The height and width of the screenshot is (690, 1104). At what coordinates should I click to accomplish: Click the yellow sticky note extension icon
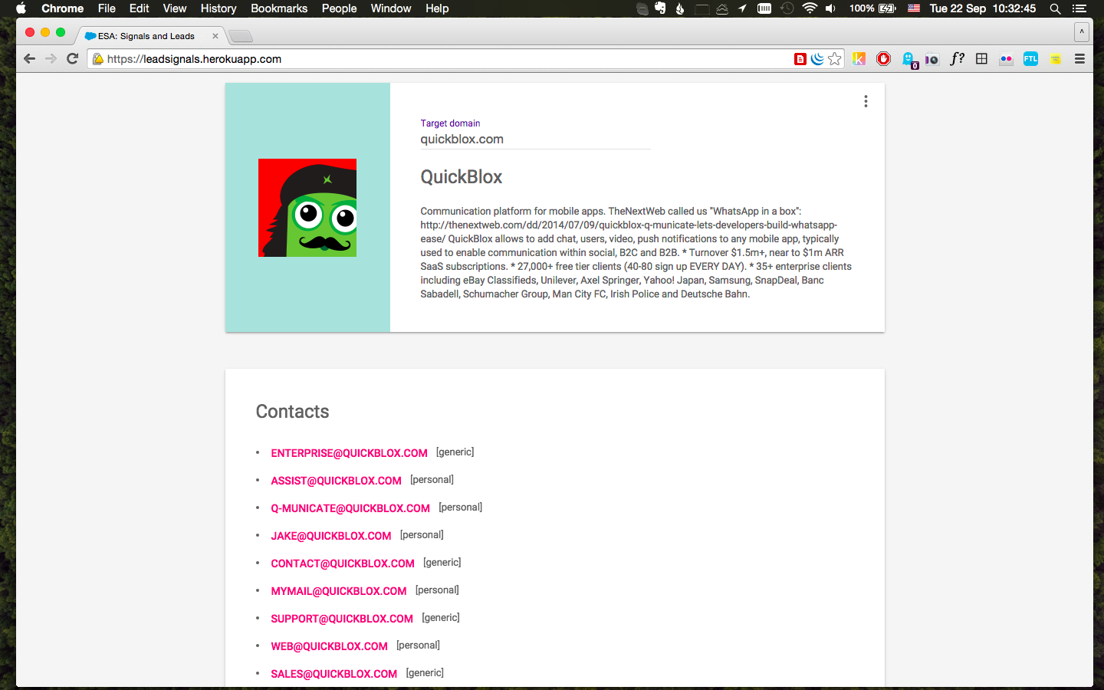(1056, 59)
